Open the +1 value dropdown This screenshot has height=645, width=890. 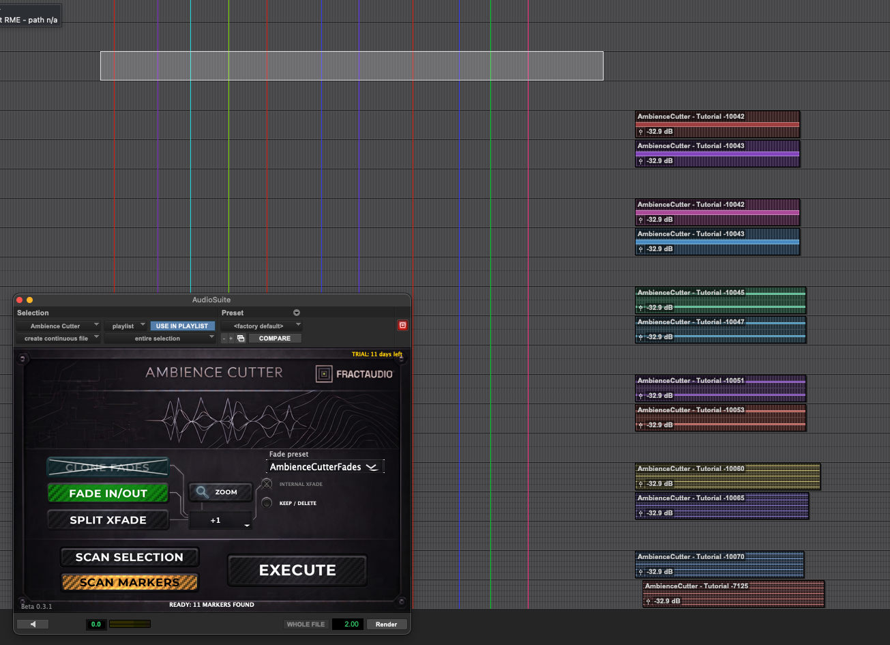220,520
